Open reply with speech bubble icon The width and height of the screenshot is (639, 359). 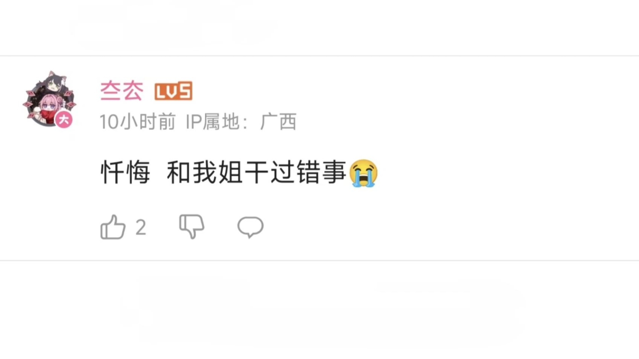pyautogui.click(x=250, y=227)
